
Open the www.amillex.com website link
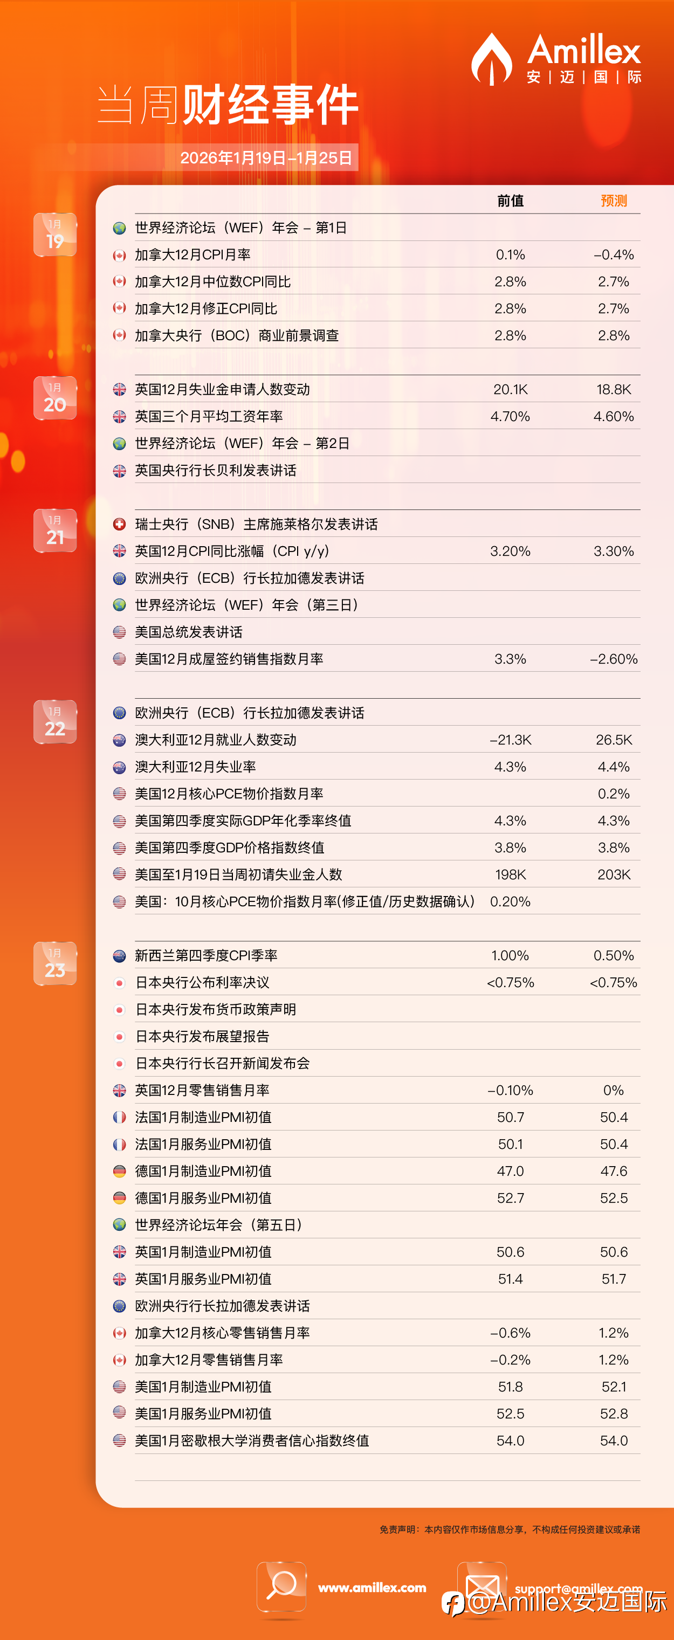[x=372, y=1588]
